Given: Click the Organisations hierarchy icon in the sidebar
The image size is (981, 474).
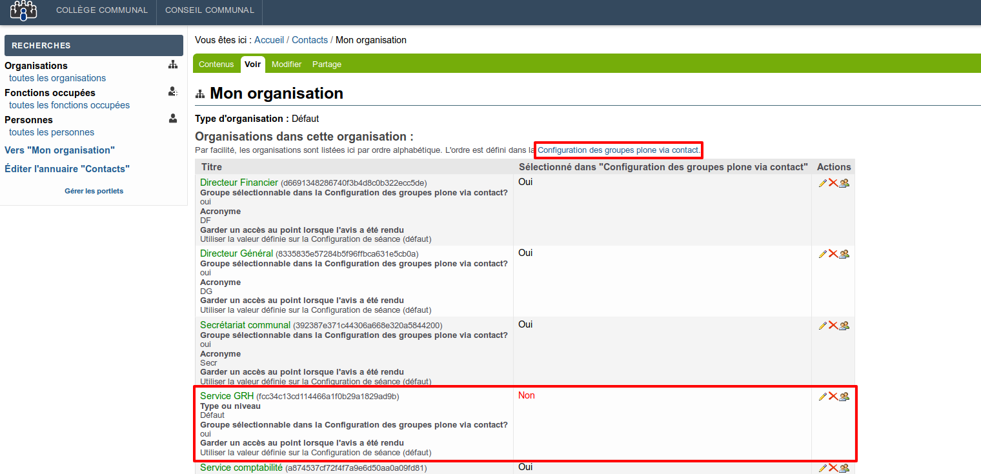Looking at the screenshot, I should click(x=173, y=64).
